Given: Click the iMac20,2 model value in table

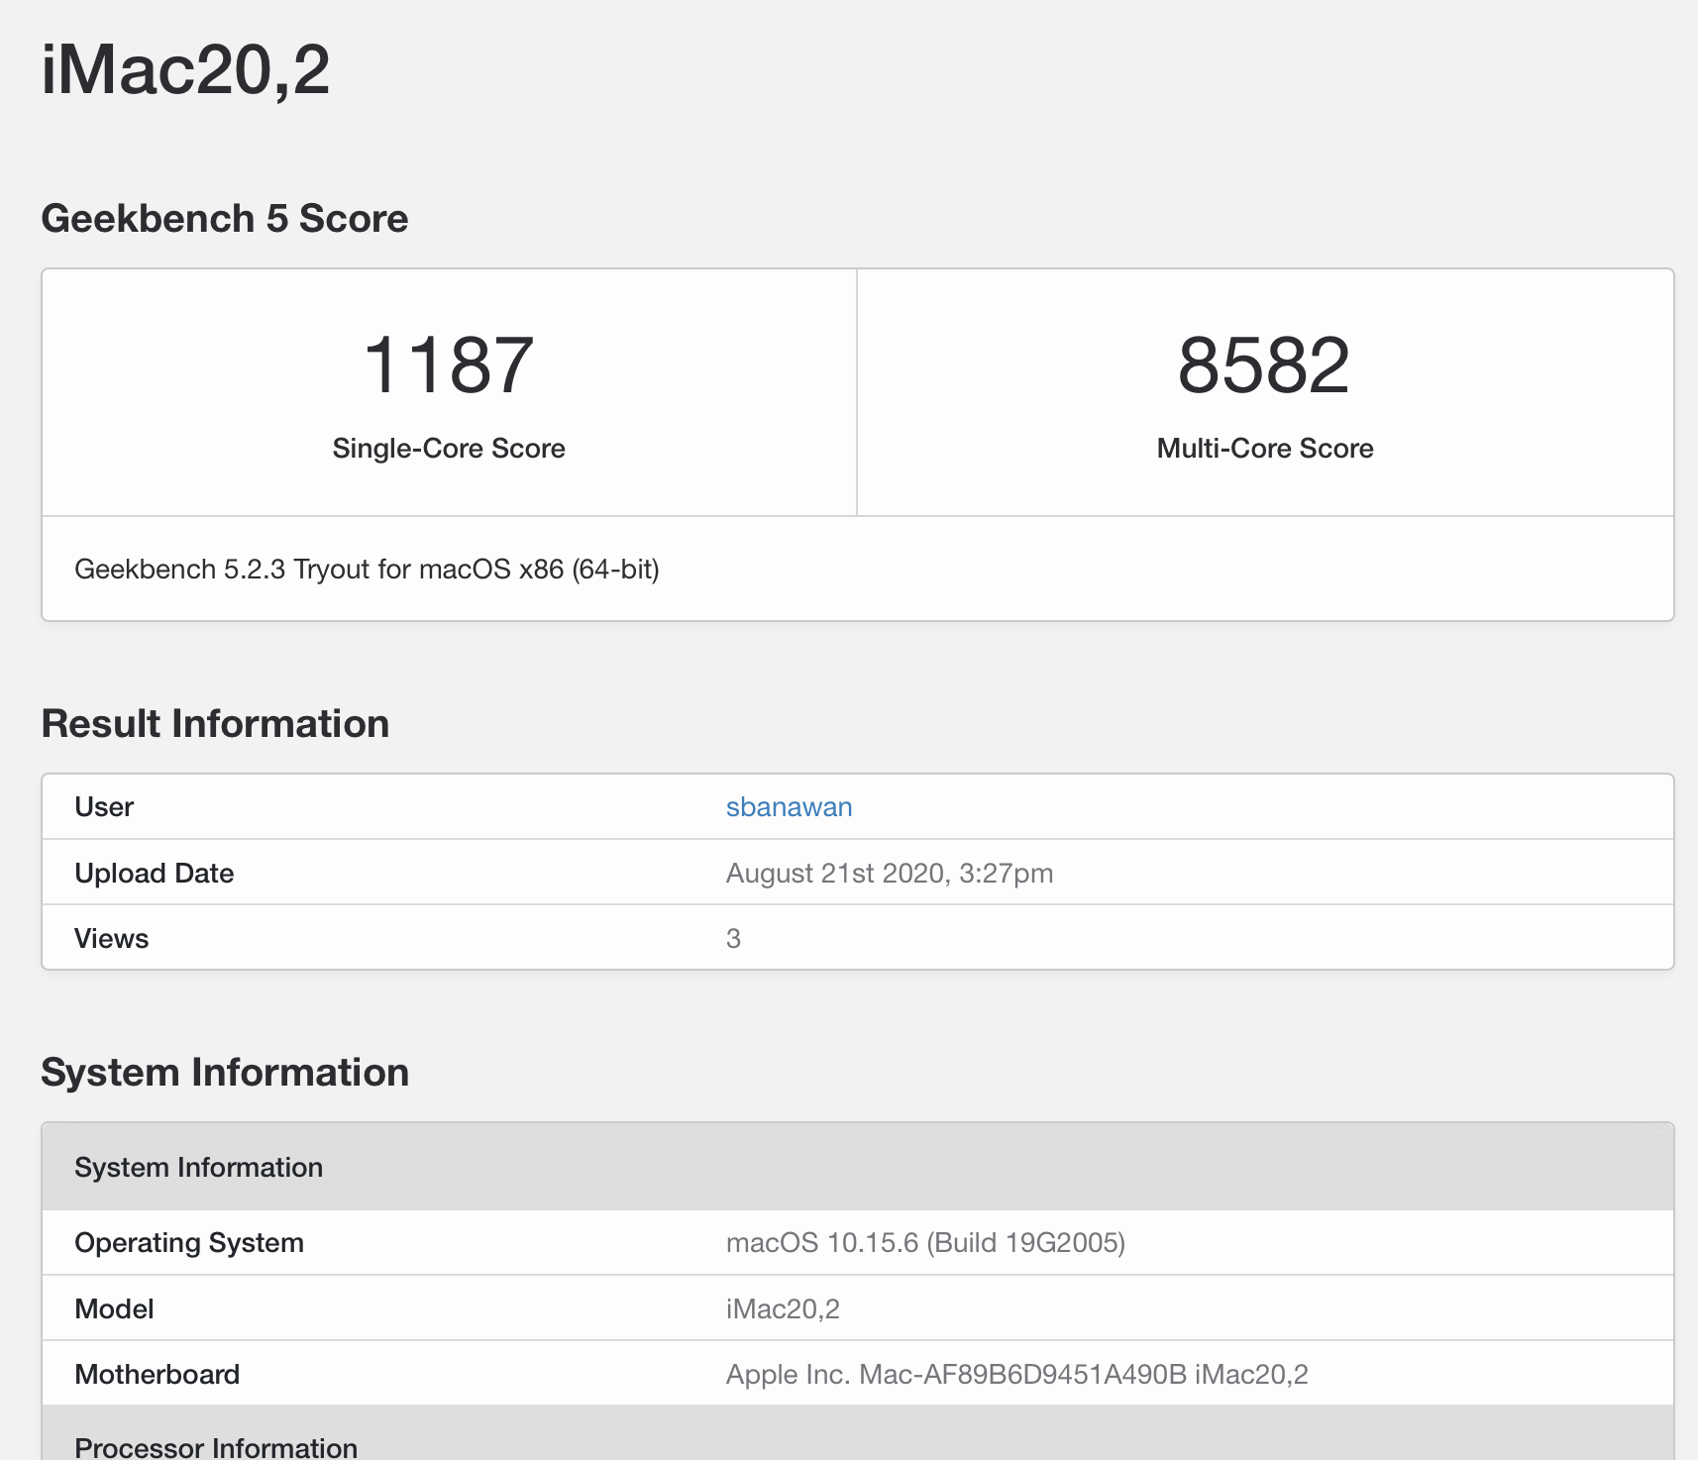Looking at the screenshot, I should (783, 1309).
